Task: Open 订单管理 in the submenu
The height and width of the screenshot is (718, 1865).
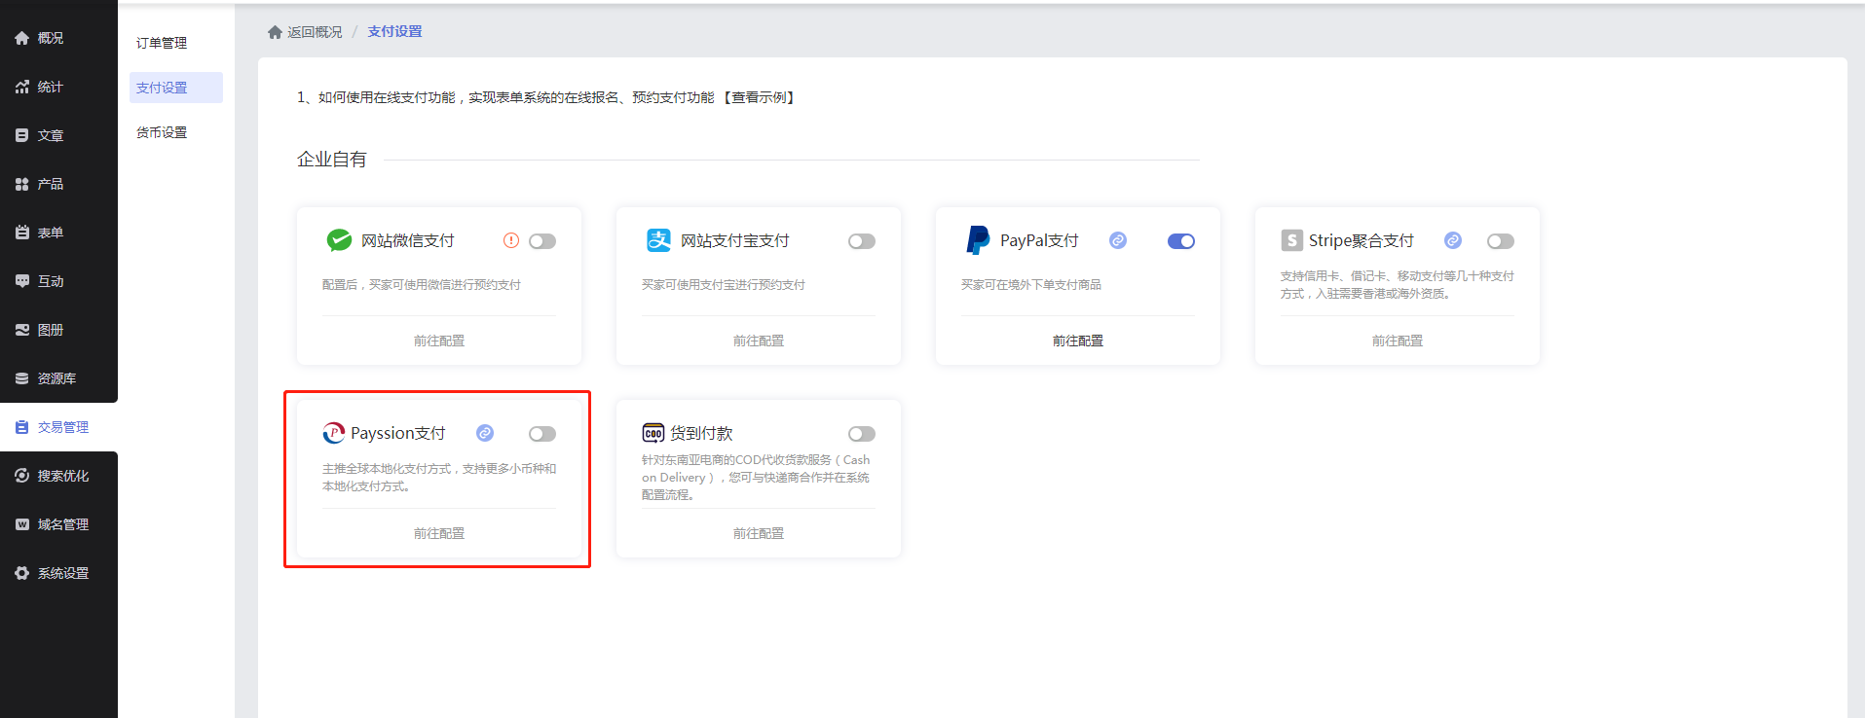Action: (162, 43)
